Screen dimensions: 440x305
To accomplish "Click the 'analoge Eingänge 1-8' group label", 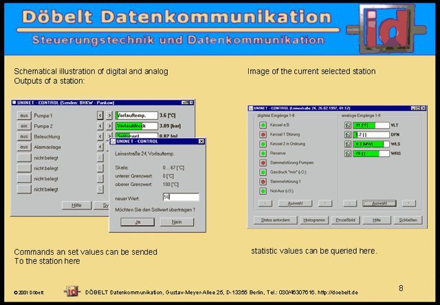I will (361, 116).
